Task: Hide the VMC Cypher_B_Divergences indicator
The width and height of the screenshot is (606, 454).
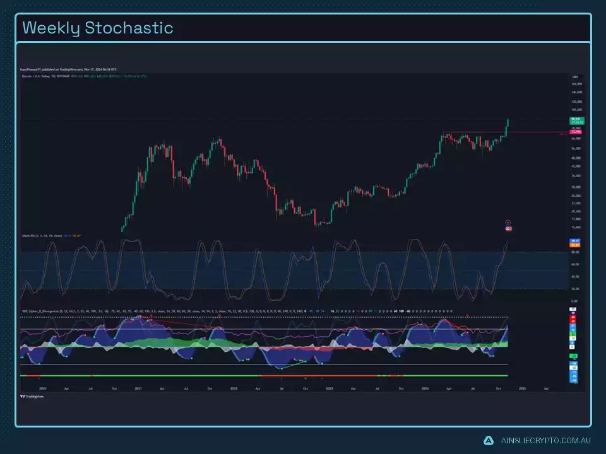Action: (39, 310)
